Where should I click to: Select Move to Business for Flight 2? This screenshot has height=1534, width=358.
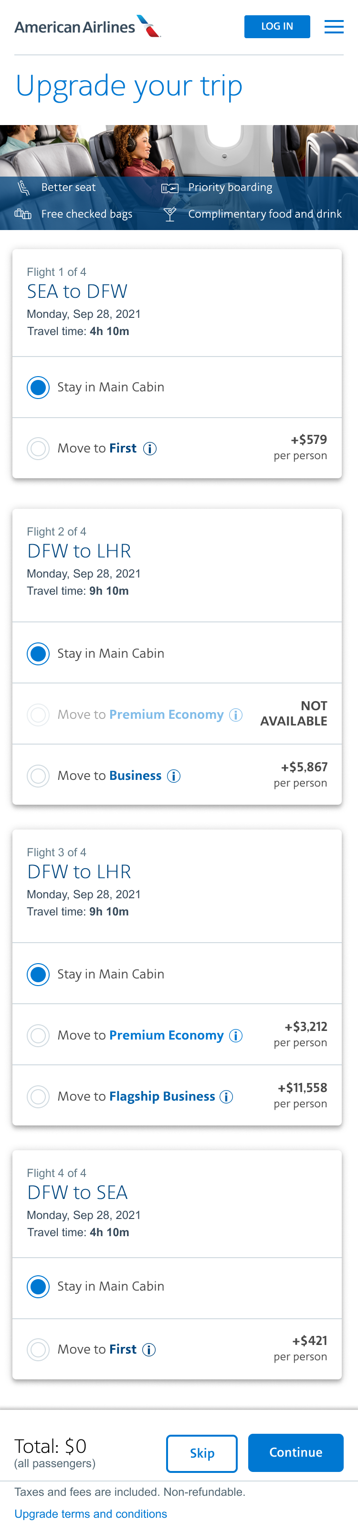[38, 776]
